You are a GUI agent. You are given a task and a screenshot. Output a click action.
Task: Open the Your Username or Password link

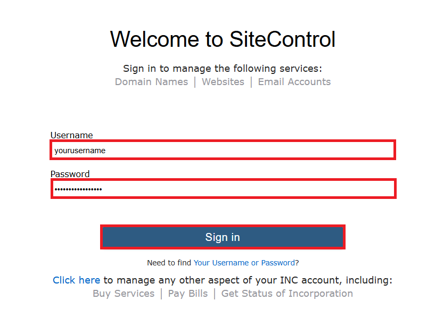pyautogui.click(x=244, y=263)
